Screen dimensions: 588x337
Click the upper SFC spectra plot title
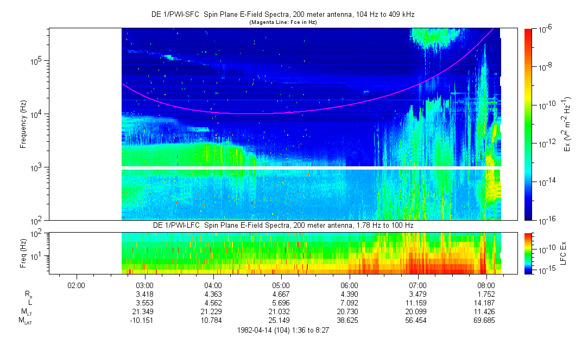[282, 15]
